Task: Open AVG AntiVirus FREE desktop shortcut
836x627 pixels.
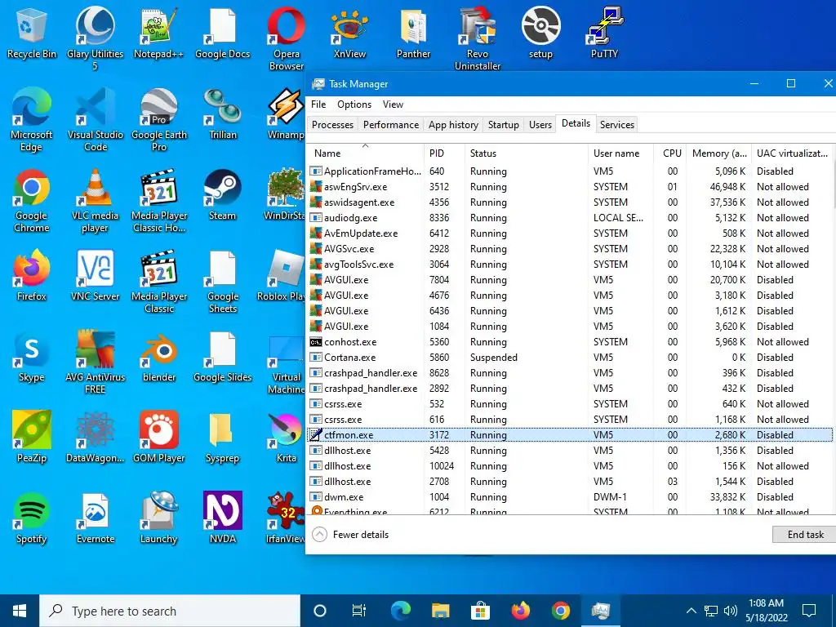Action: click(x=95, y=362)
